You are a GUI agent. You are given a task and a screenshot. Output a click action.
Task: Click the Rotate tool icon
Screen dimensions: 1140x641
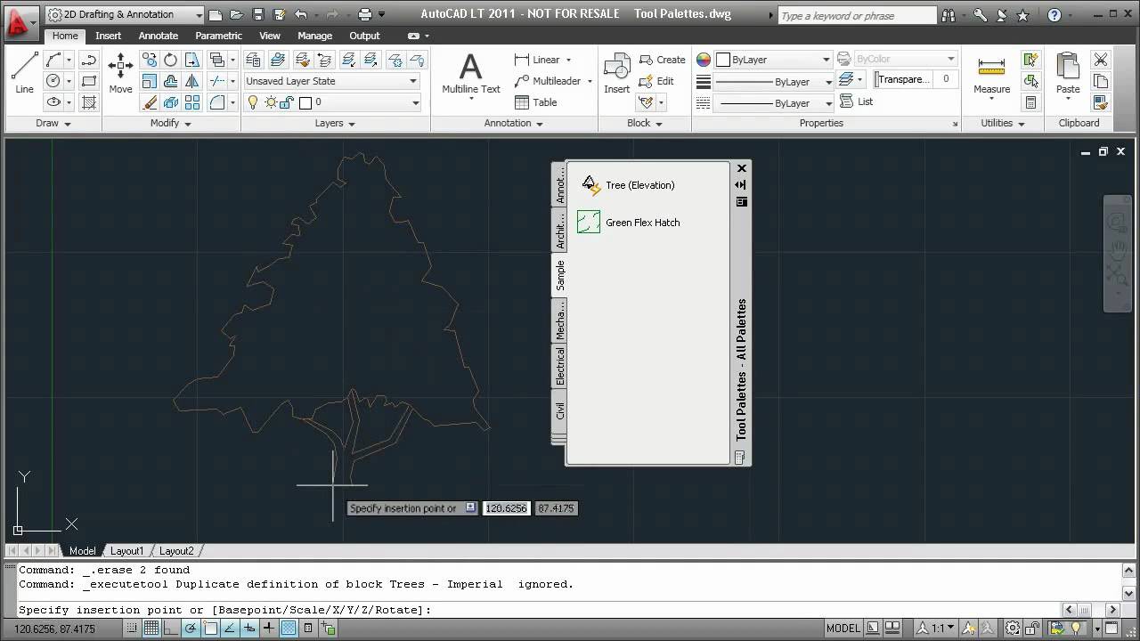coord(170,60)
